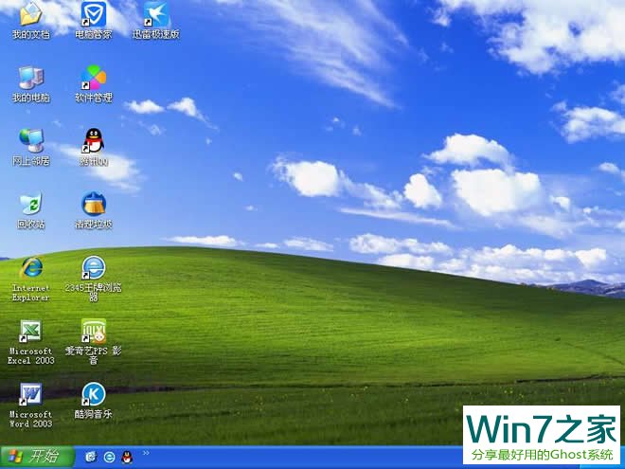Launch 迅雷极速版 from the desktop

click(155, 15)
